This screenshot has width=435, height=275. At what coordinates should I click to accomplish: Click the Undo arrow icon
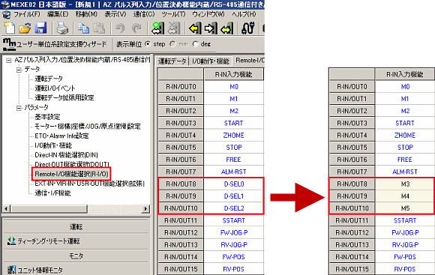click(120, 28)
